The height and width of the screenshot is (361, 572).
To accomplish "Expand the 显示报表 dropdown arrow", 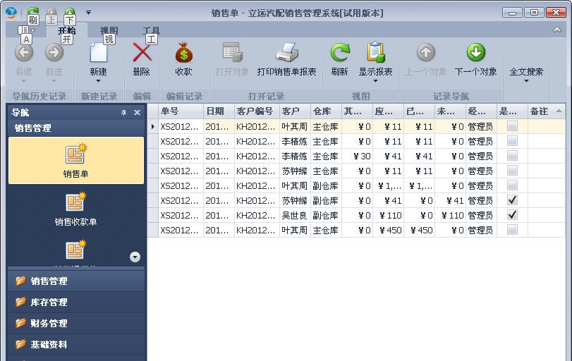I will [x=375, y=81].
